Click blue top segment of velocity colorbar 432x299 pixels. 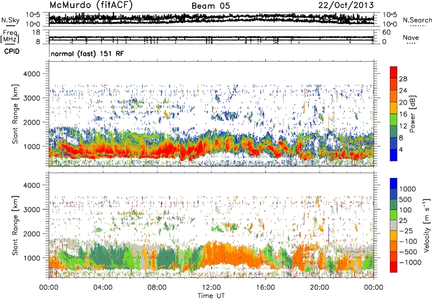tap(394, 184)
